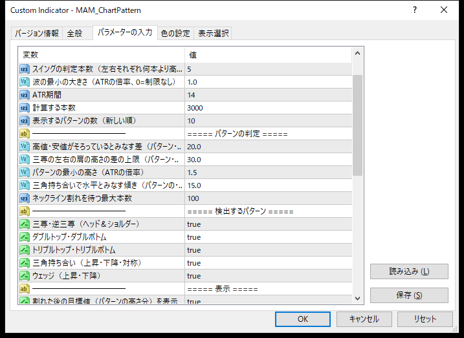Select the 計算する本数 row label

point(54,108)
